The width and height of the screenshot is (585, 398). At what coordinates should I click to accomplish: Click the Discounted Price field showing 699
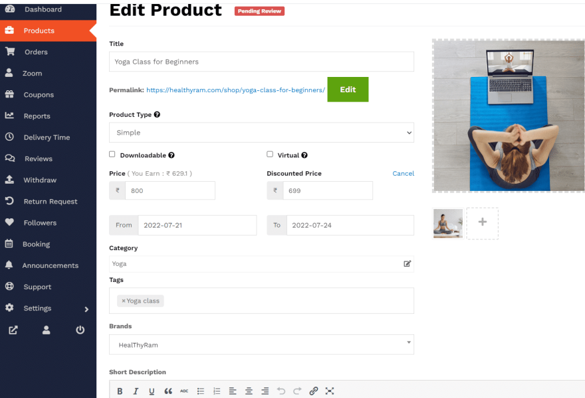coord(328,190)
